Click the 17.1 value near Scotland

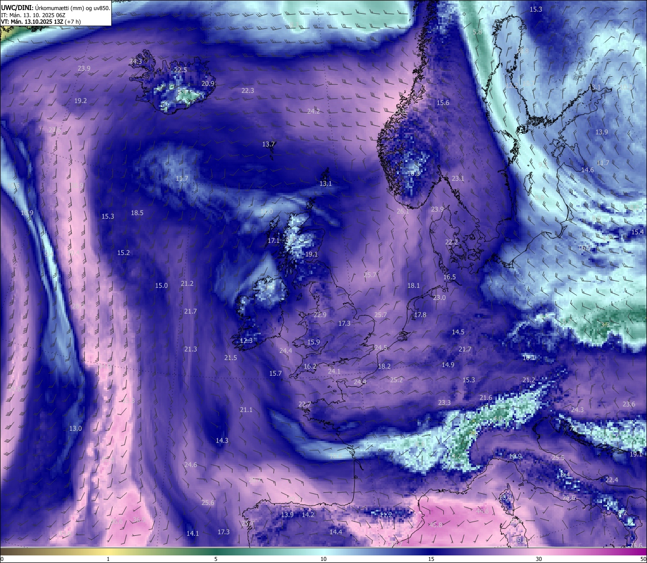tap(273, 241)
